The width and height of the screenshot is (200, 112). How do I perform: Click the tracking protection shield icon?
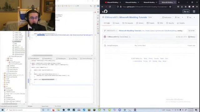pos(118,7)
